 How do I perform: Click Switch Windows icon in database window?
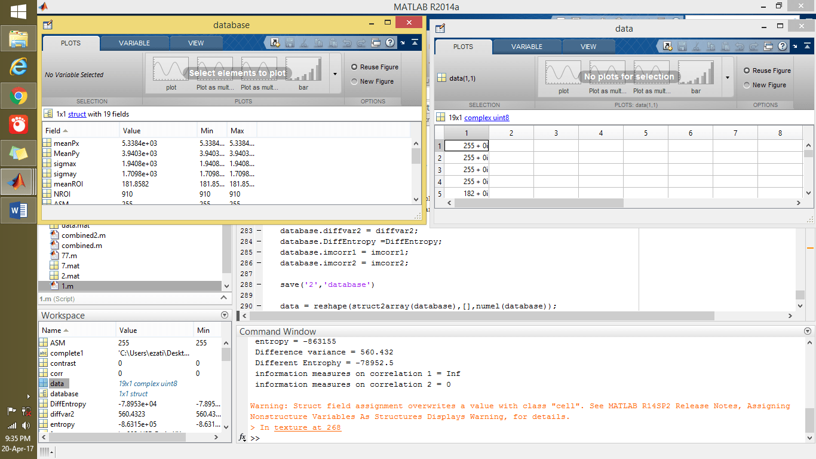[376, 42]
